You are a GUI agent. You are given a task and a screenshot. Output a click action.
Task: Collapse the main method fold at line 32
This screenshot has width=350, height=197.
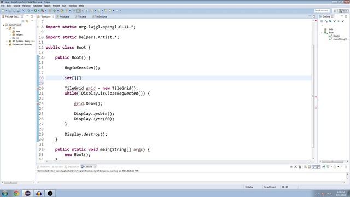[x=44, y=149]
